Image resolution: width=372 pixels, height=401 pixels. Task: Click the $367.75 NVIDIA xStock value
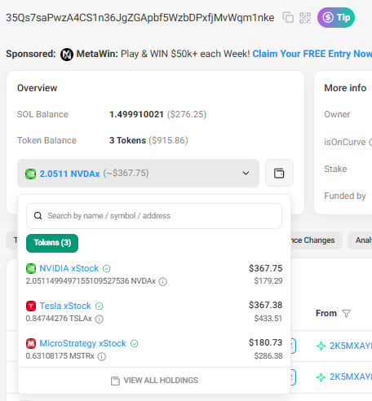266,268
